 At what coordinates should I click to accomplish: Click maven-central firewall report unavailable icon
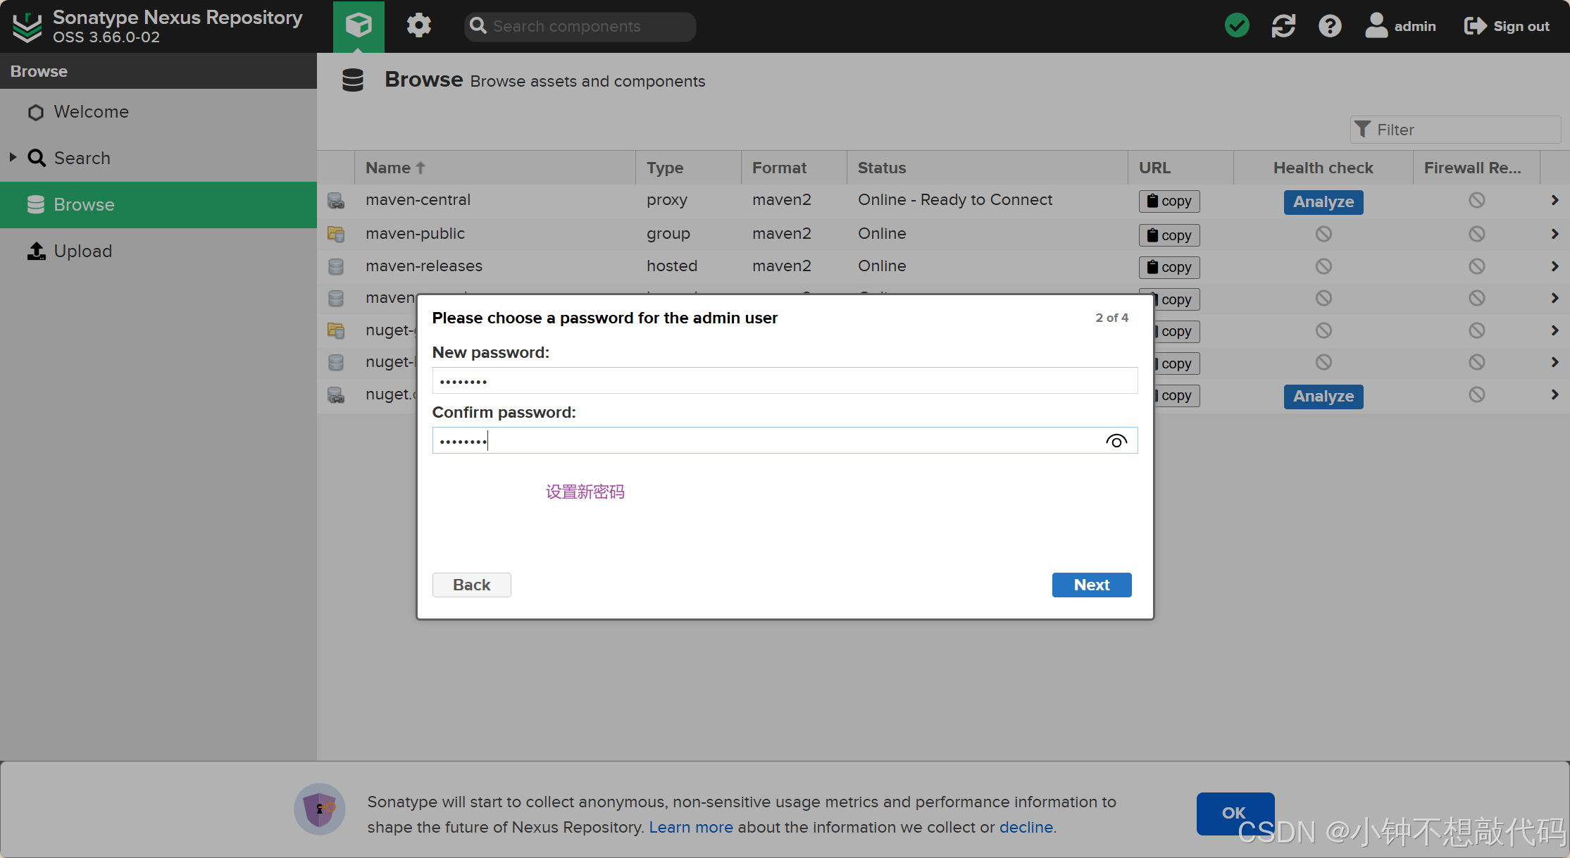click(1477, 201)
